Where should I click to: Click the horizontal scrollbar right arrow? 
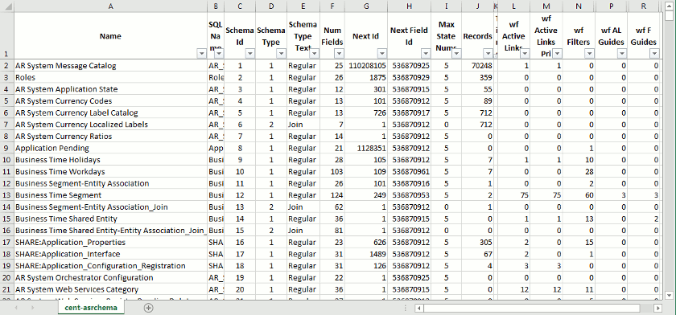click(x=657, y=308)
